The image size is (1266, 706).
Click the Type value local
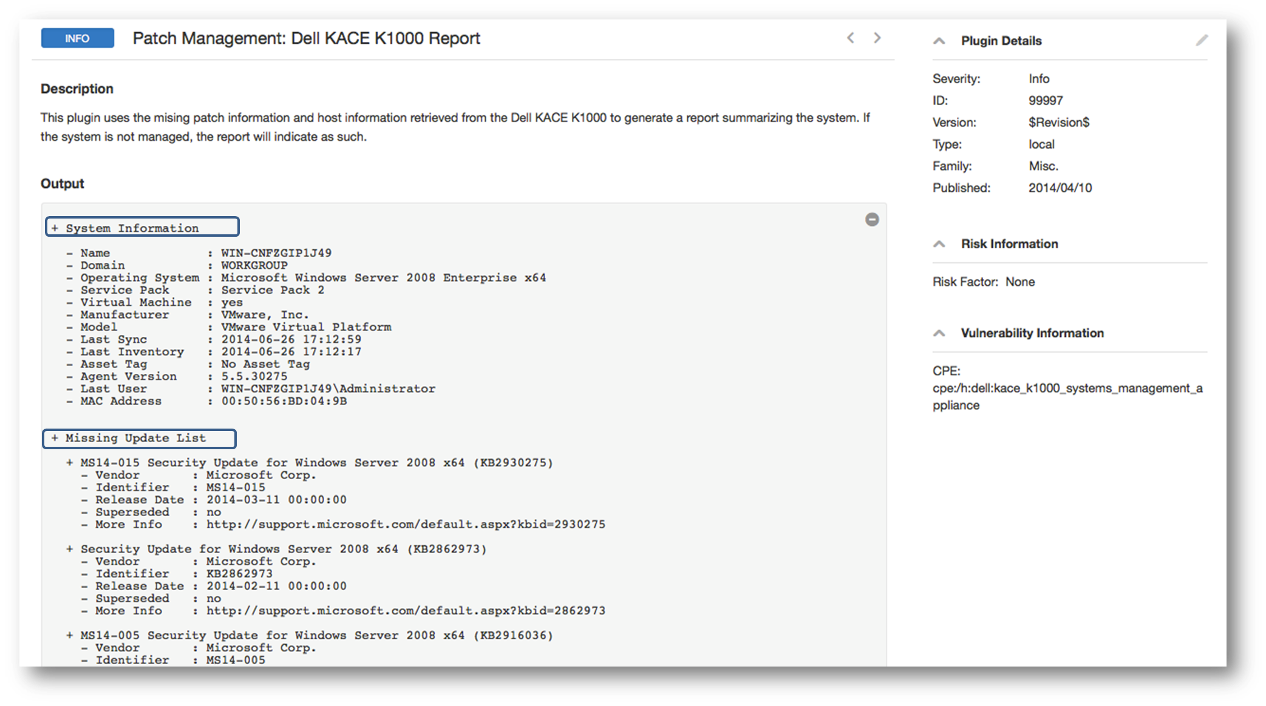pos(1041,144)
